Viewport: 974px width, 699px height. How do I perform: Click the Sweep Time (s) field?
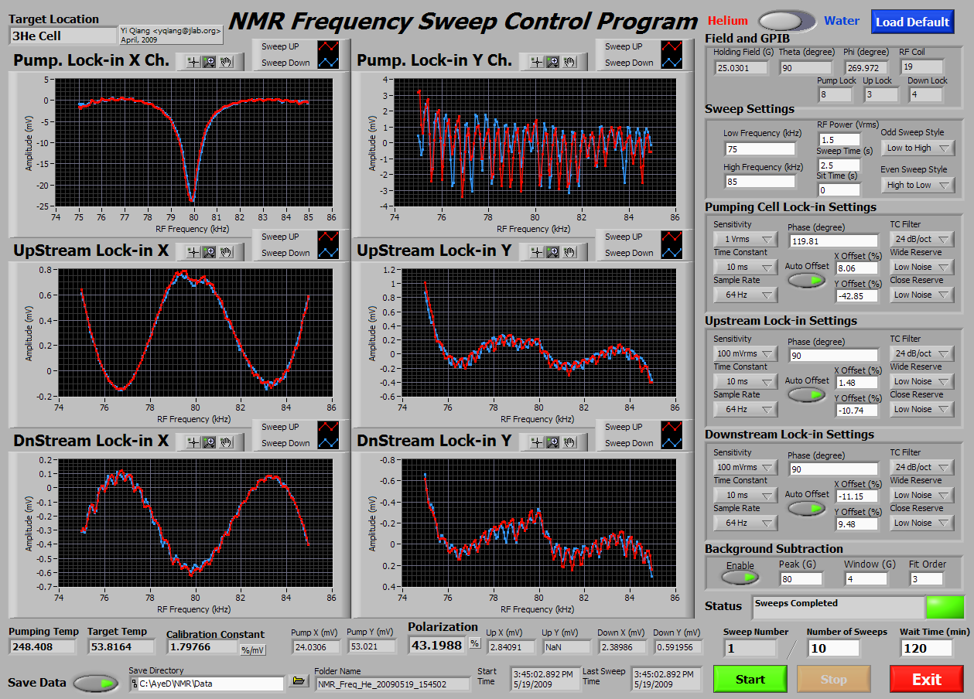[x=839, y=165]
